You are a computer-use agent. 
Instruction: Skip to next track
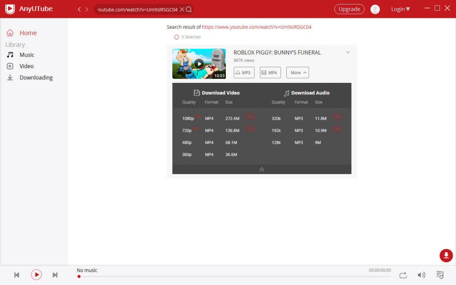(55, 275)
